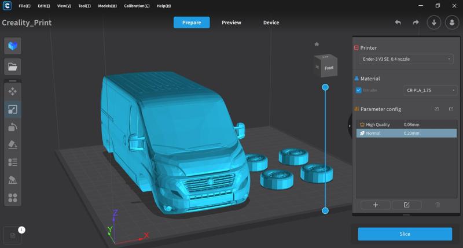Switch to the Device tab
The image size is (463, 248).
click(x=271, y=23)
